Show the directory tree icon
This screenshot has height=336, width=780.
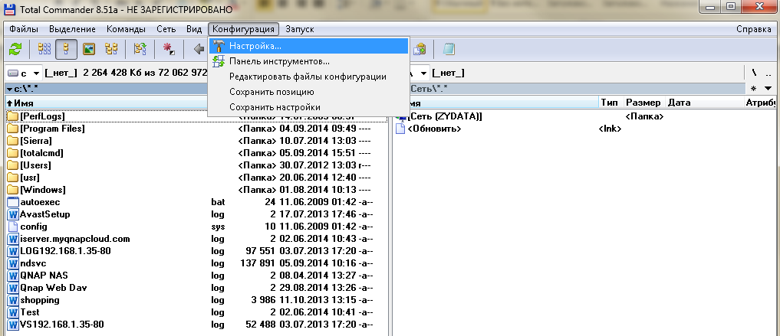(111, 49)
